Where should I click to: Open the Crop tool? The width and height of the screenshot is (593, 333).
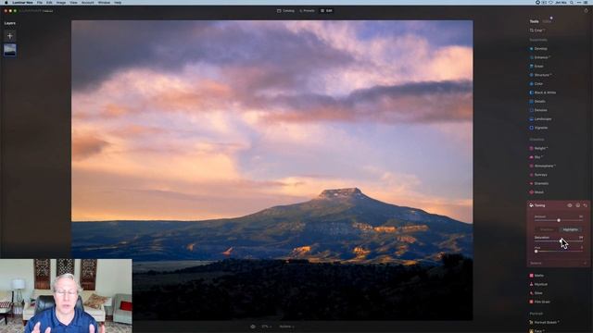(537, 31)
